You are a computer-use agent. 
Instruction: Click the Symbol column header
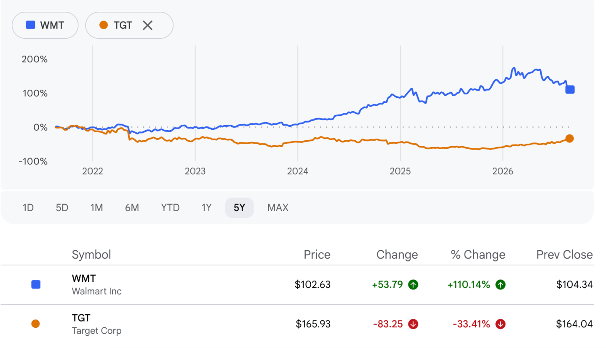(x=91, y=254)
